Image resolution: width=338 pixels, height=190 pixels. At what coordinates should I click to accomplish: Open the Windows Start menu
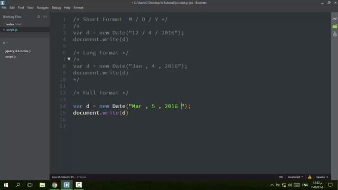[6, 185]
